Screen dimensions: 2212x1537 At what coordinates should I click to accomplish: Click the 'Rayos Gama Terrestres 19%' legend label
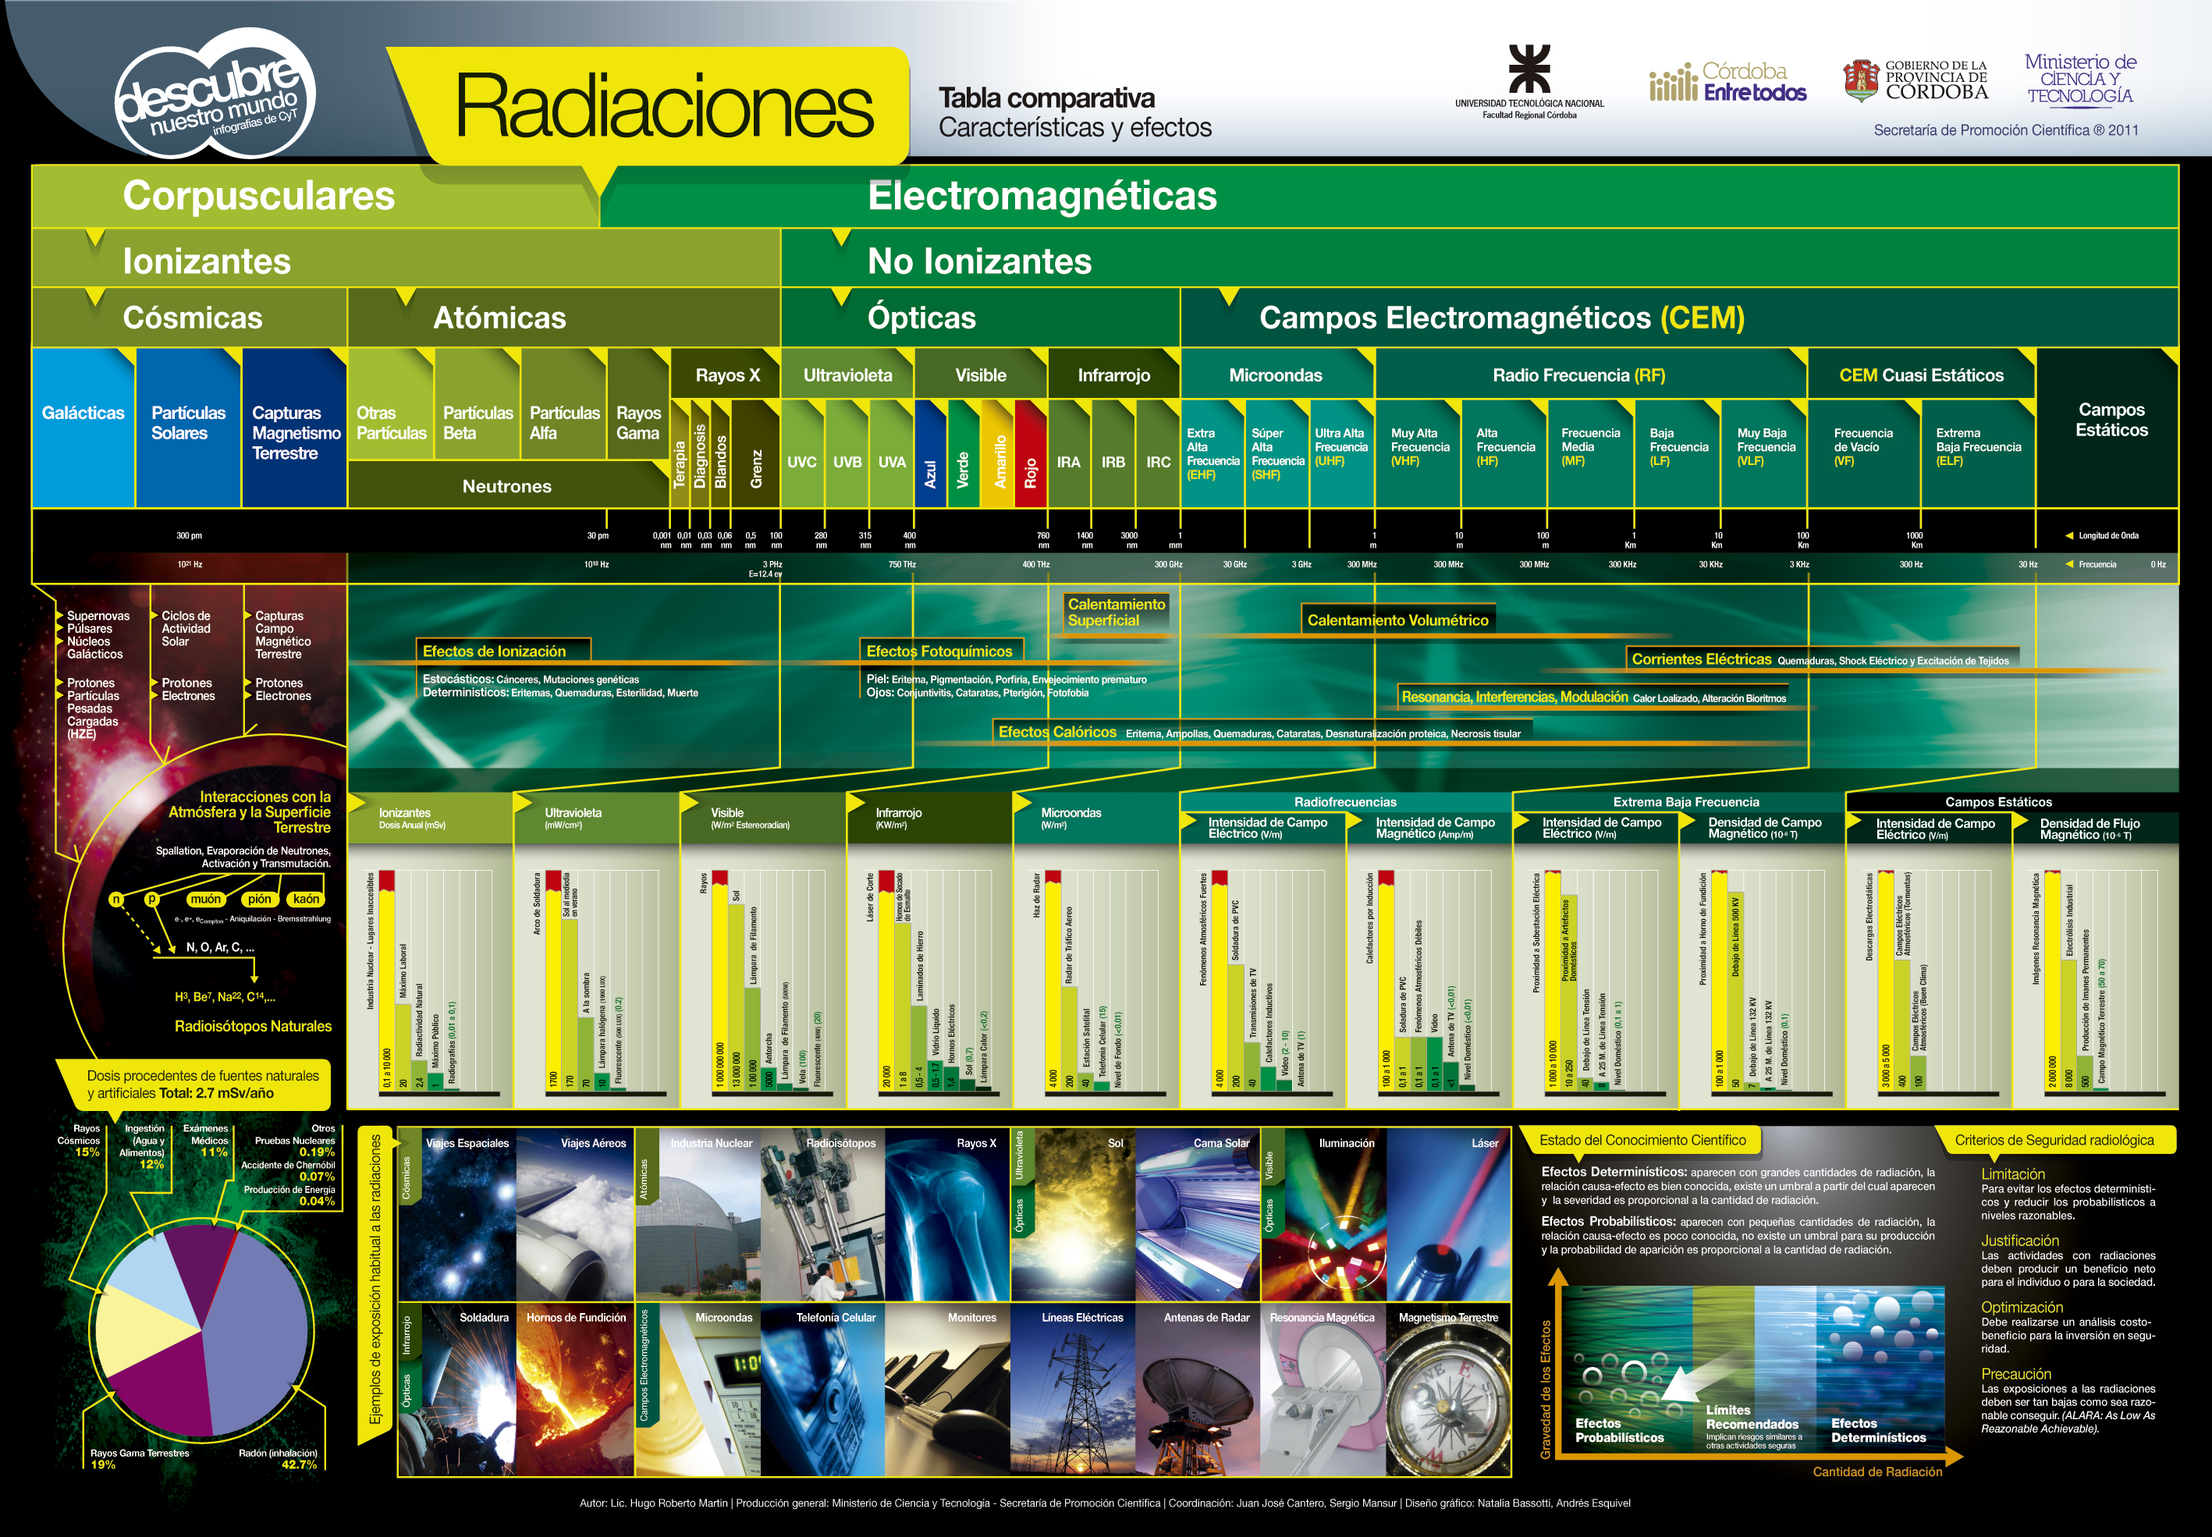pyautogui.click(x=140, y=1459)
